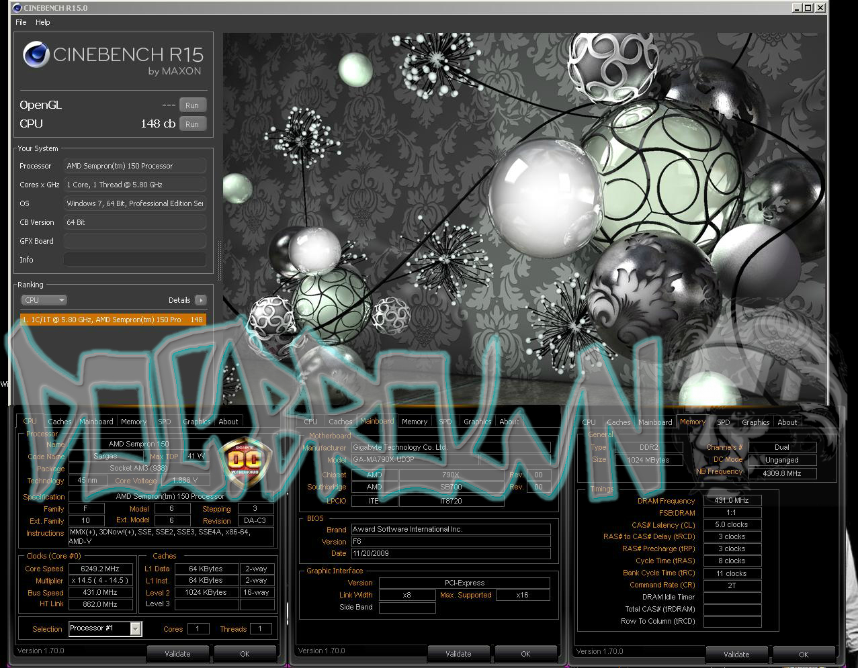Click the CB Version 64 Bit field
Image resolution: width=858 pixels, height=668 pixels.
[135, 222]
